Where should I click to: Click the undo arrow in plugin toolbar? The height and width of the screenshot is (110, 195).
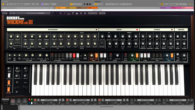pos(52,13)
